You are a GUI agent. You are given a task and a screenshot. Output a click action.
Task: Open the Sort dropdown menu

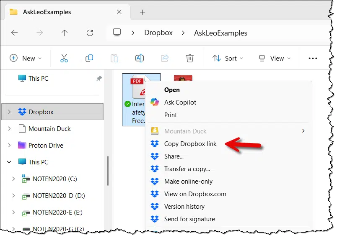(x=228, y=59)
